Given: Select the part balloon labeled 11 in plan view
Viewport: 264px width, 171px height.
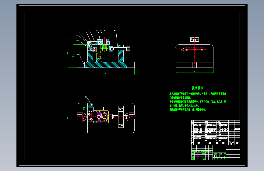Looking at the screenshot, I should coord(86,97).
